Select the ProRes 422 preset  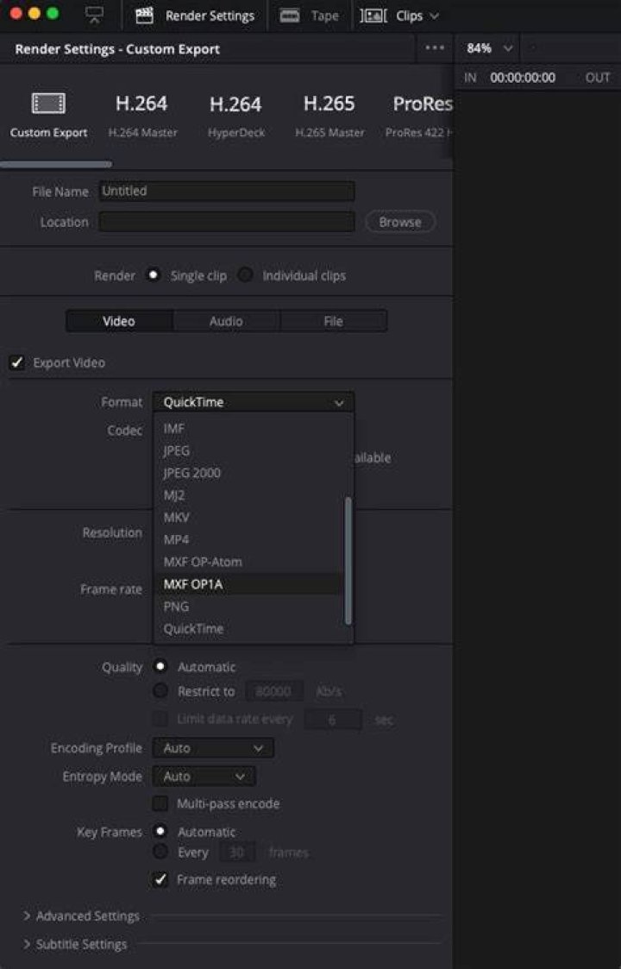[419, 116]
